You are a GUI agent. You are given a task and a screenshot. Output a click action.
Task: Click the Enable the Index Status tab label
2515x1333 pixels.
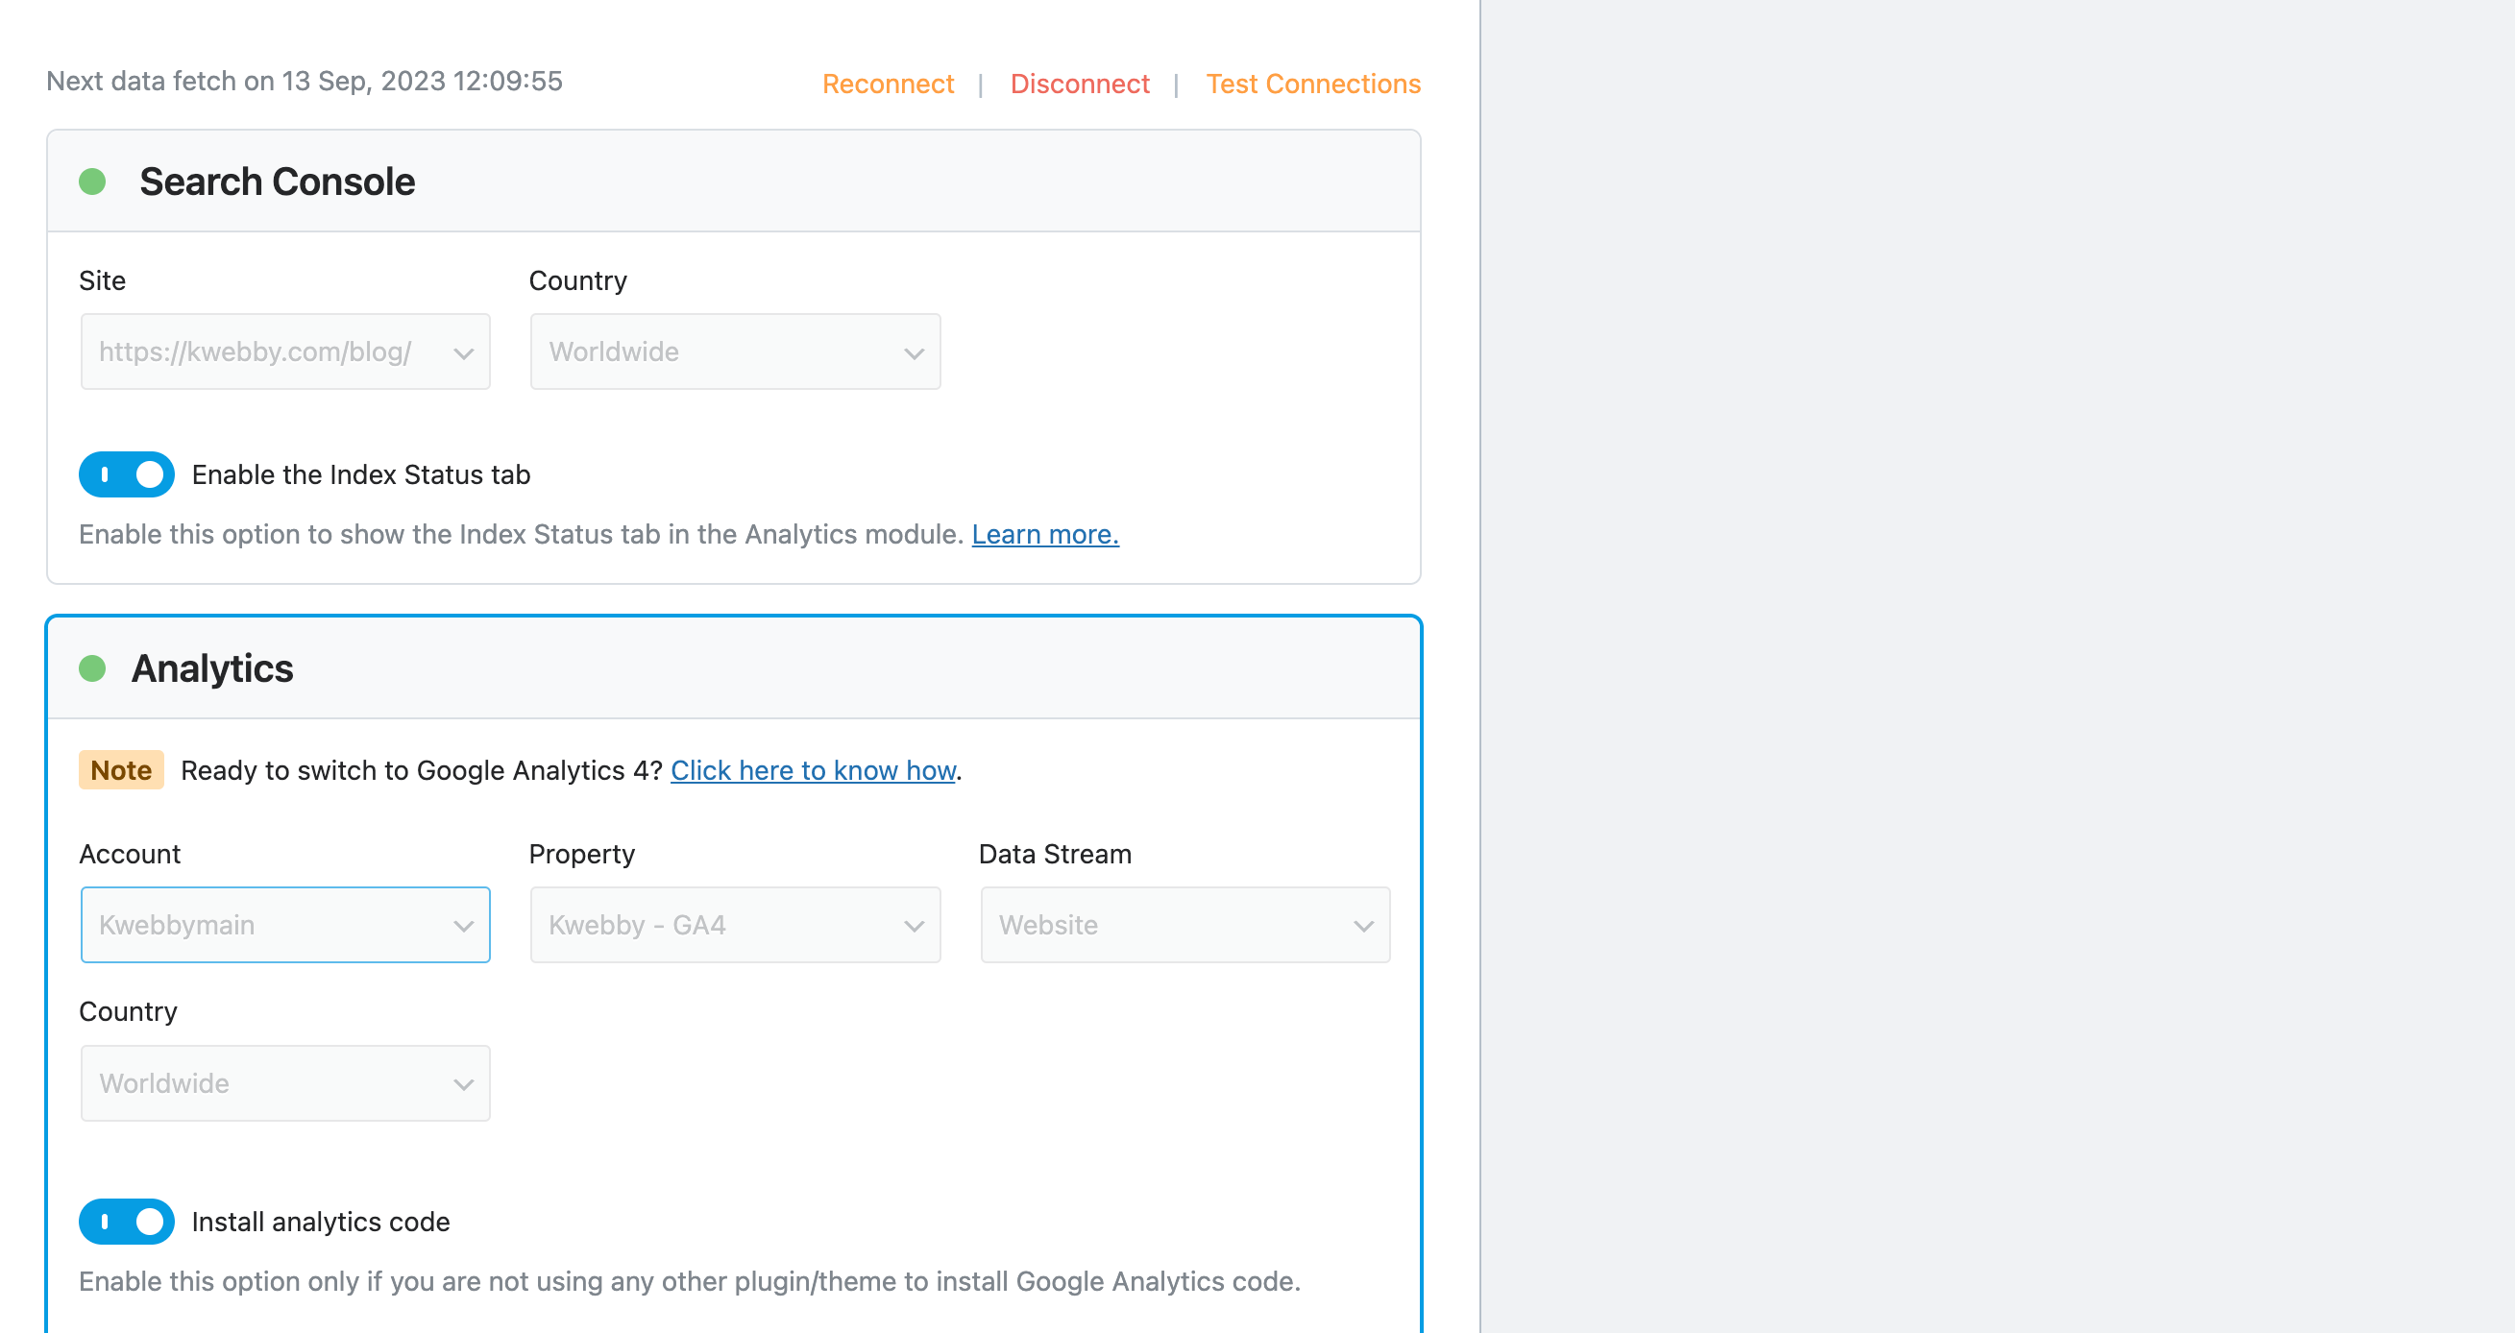tap(360, 474)
